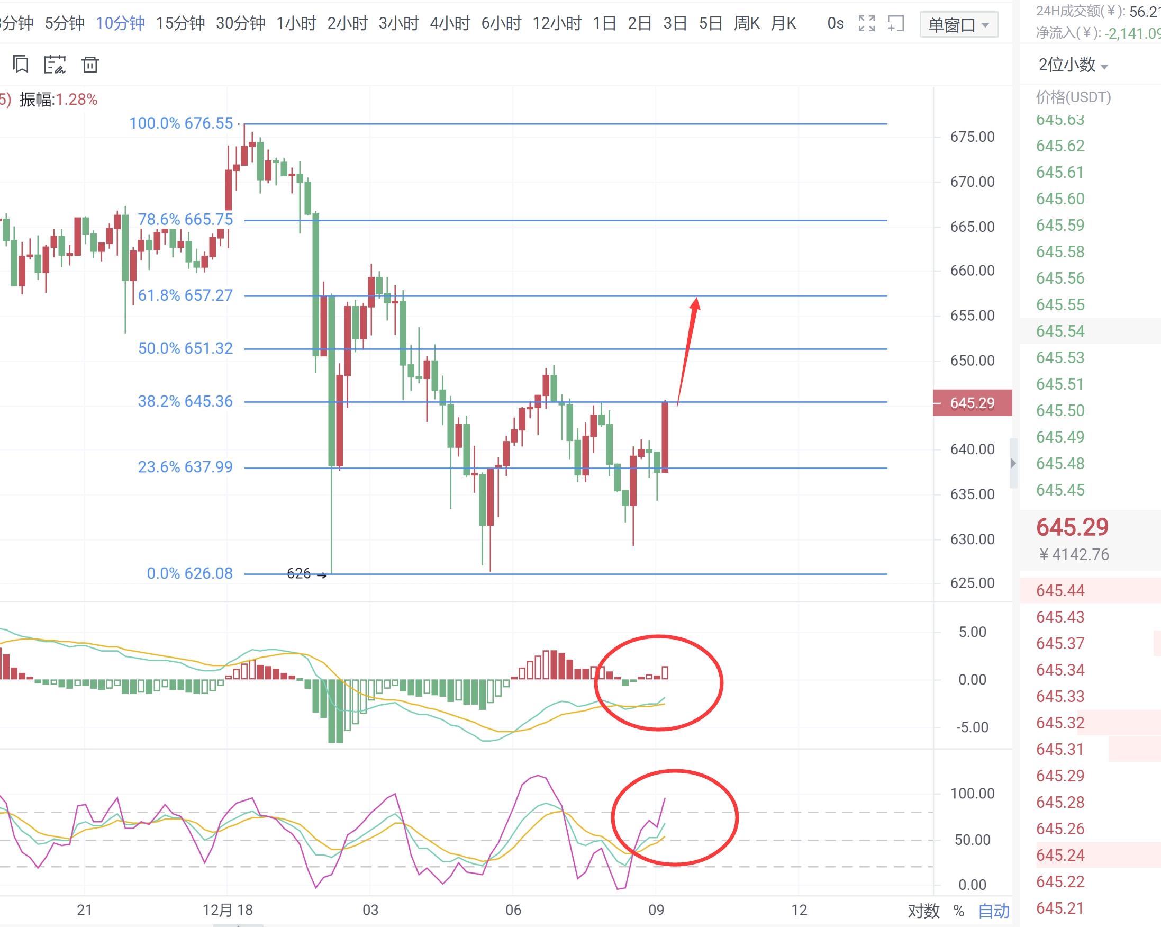Click the 38.2% 645.36 Fibonacci label

coord(185,401)
